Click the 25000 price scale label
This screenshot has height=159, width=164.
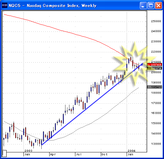[x=156, y=21]
